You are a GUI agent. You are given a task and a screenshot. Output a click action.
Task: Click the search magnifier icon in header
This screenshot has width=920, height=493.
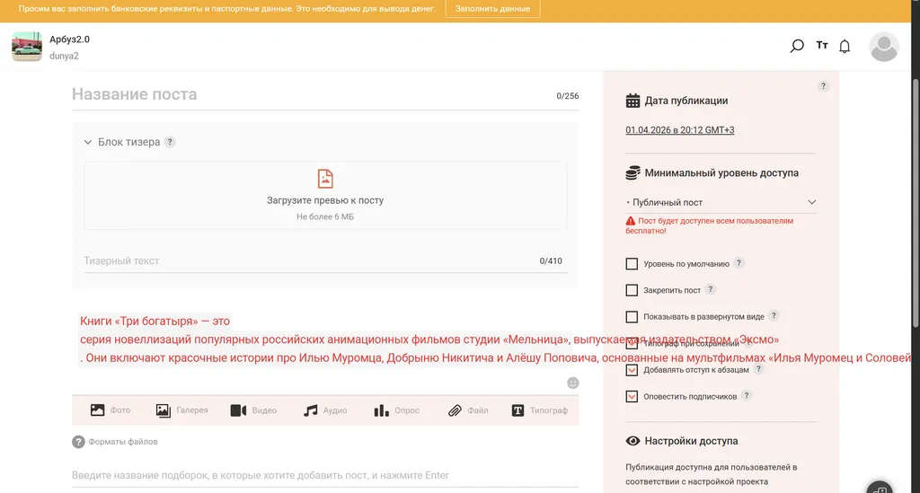pos(796,46)
